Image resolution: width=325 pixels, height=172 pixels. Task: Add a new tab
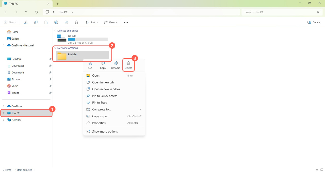(58, 4)
